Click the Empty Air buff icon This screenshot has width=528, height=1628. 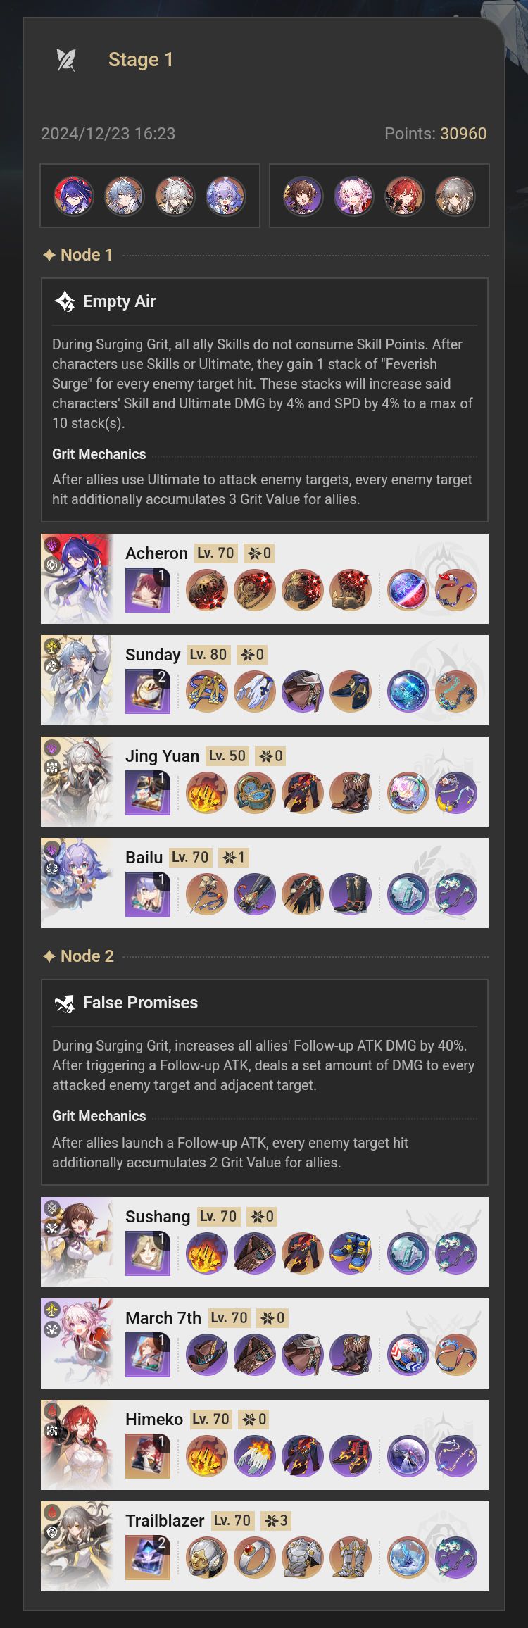coord(65,301)
